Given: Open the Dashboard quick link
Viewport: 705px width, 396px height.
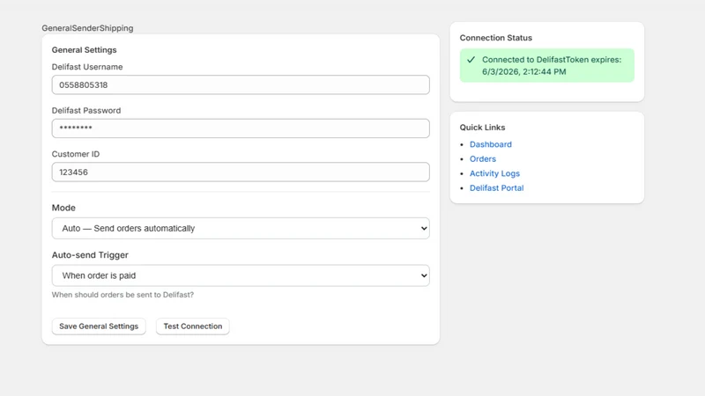Looking at the screenshot, I should (491, 144).
